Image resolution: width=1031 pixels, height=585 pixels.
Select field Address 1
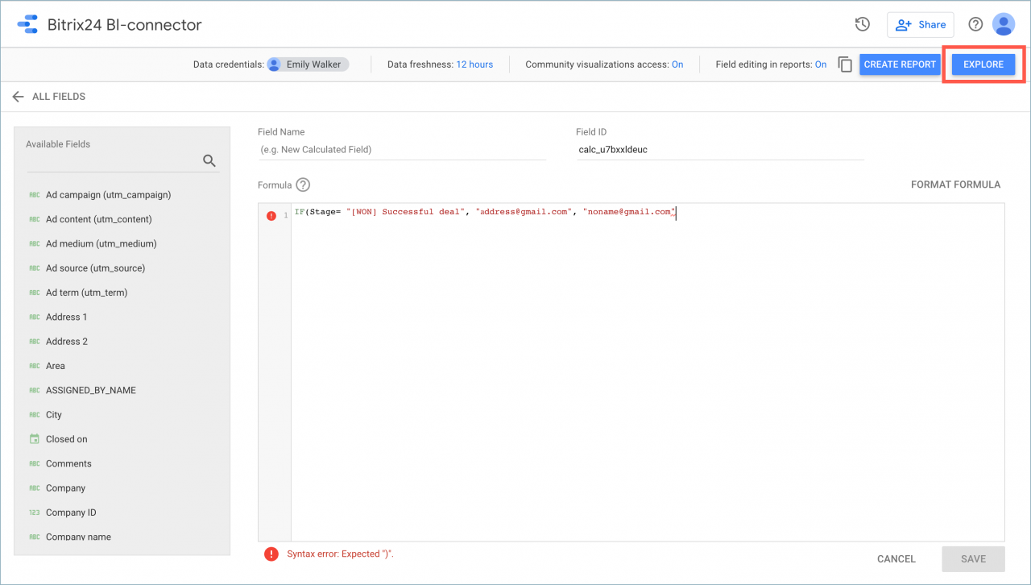click(x=66, y=317)
